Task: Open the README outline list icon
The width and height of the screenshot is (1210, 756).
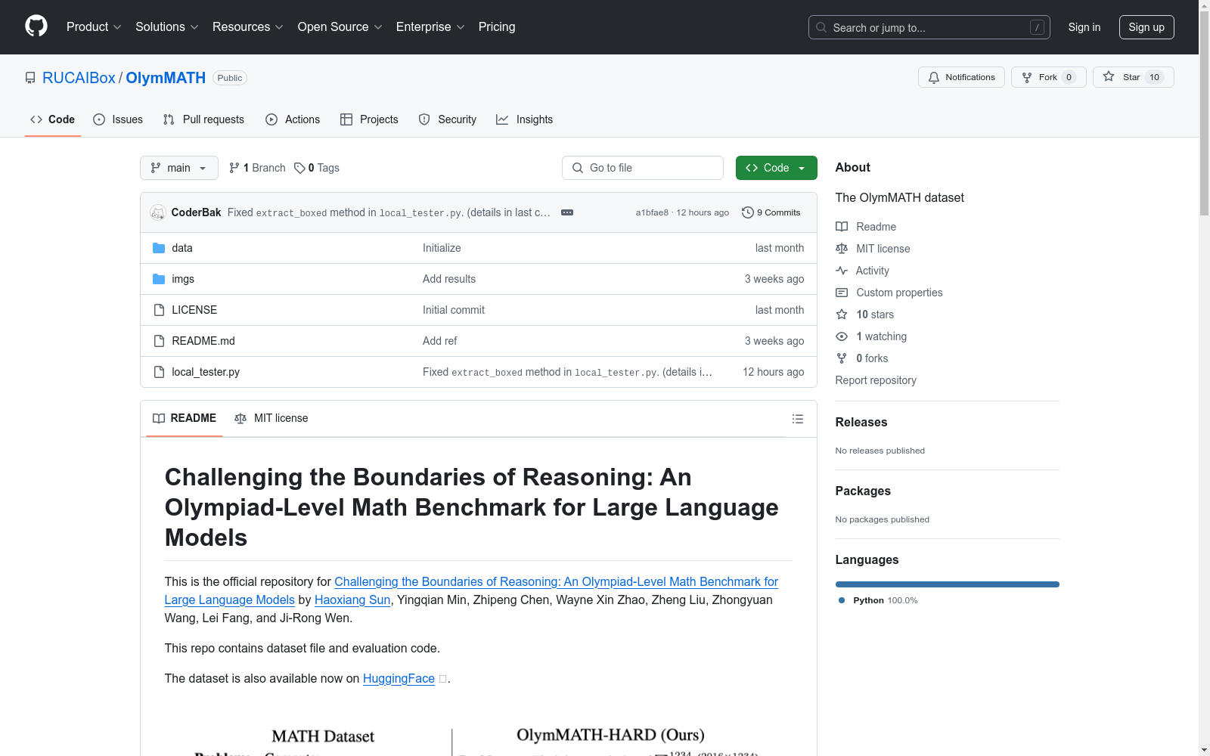Action: pyautogui.click(x=798, y=419)
